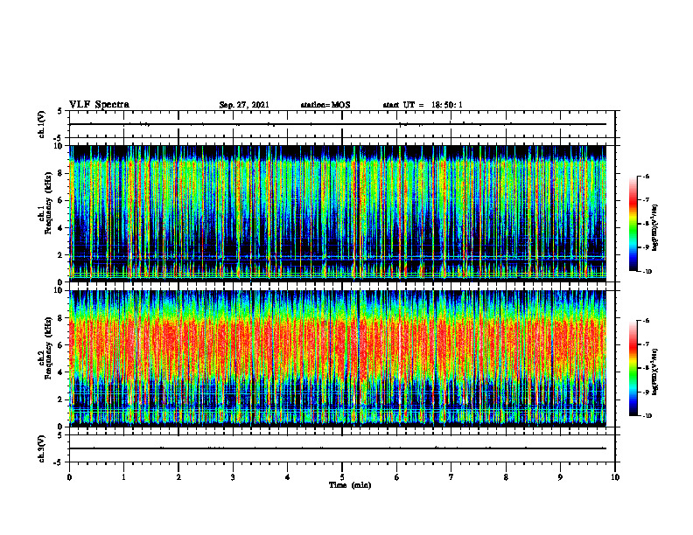Click the ch.1 voltage waveform strip
Viewport: 693px width, 535px height.
click(342, 124)
